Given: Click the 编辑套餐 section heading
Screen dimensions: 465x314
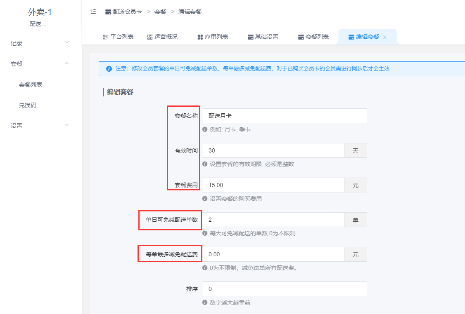Looking at the screenshot, I should [x=120, y=92].
